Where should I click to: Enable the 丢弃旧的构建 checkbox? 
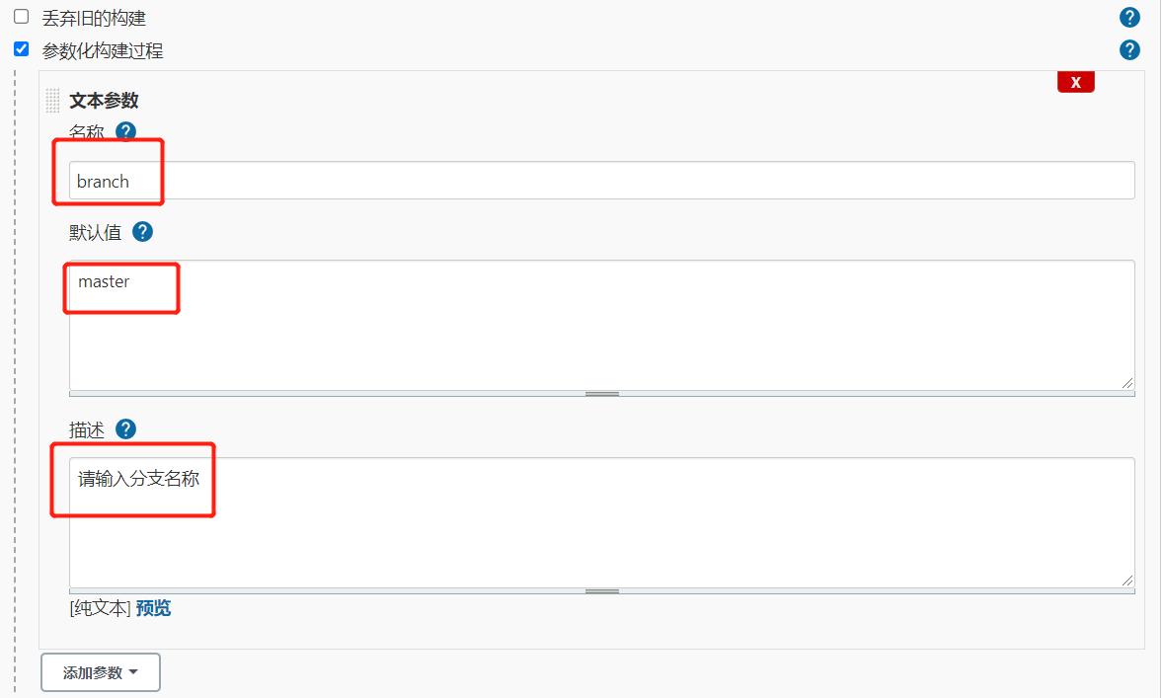pyautogui.click(x=22, y=17)
